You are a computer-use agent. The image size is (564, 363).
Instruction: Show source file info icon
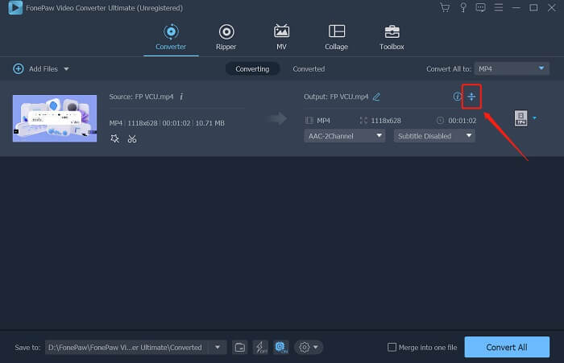(181, 97)
